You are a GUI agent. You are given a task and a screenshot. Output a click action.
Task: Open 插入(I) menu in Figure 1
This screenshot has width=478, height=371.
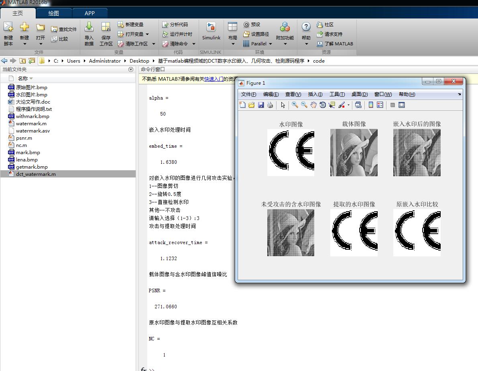pyautogui.click(x=315, y=94)
